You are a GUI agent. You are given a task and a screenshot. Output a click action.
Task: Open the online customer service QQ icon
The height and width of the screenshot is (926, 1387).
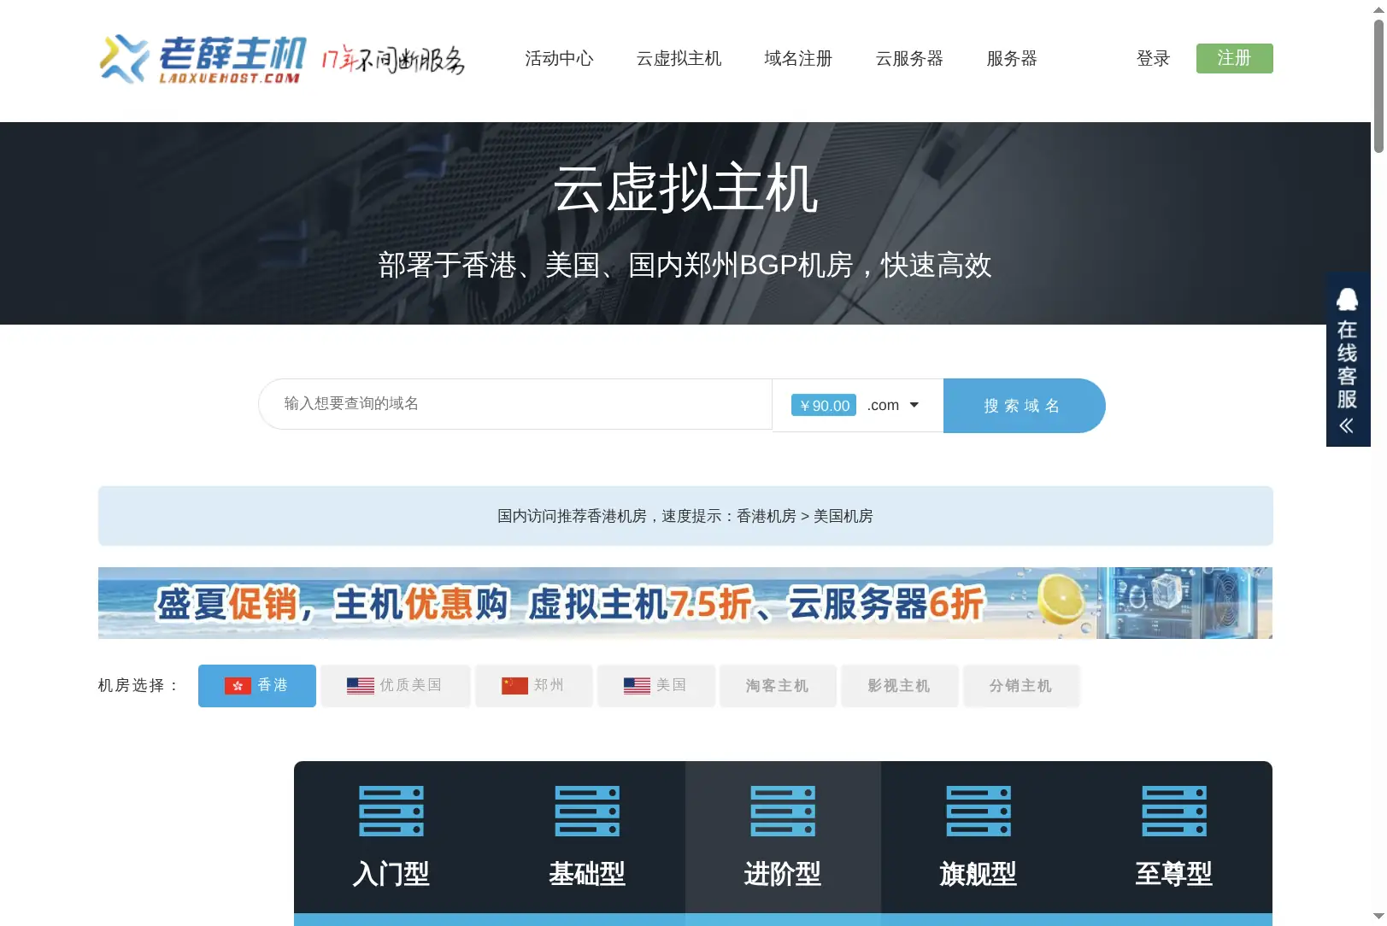tap(1348, 300)
